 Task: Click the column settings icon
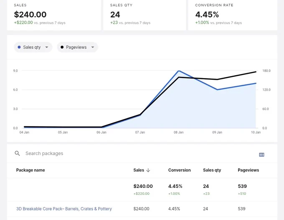tap(261, 154)
